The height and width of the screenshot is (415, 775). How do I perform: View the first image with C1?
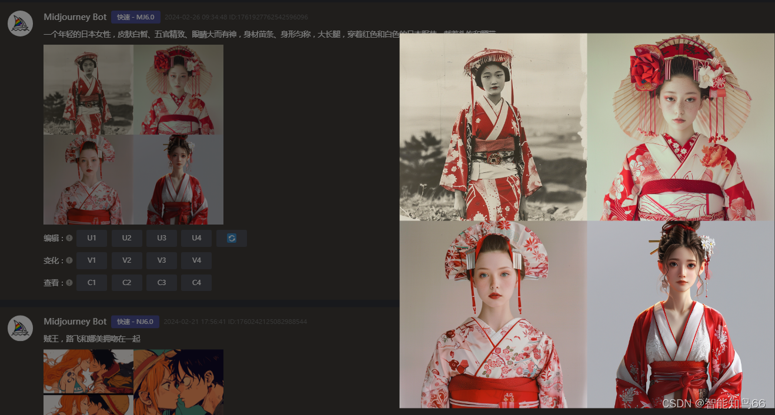(92, 283)
